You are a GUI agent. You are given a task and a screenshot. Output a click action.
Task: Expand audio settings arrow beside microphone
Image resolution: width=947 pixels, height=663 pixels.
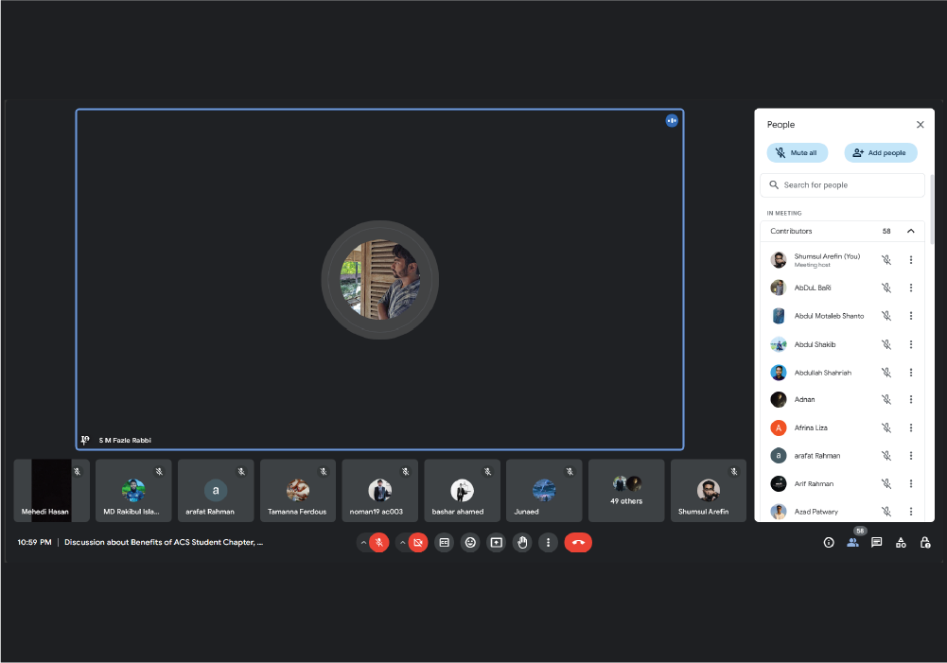click(x=363, y=543)
